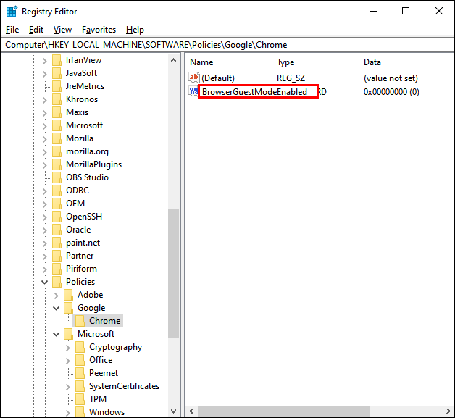Expand the Oracle key
The height and width of the screenshot is (418, 455).
click(44, 230)
